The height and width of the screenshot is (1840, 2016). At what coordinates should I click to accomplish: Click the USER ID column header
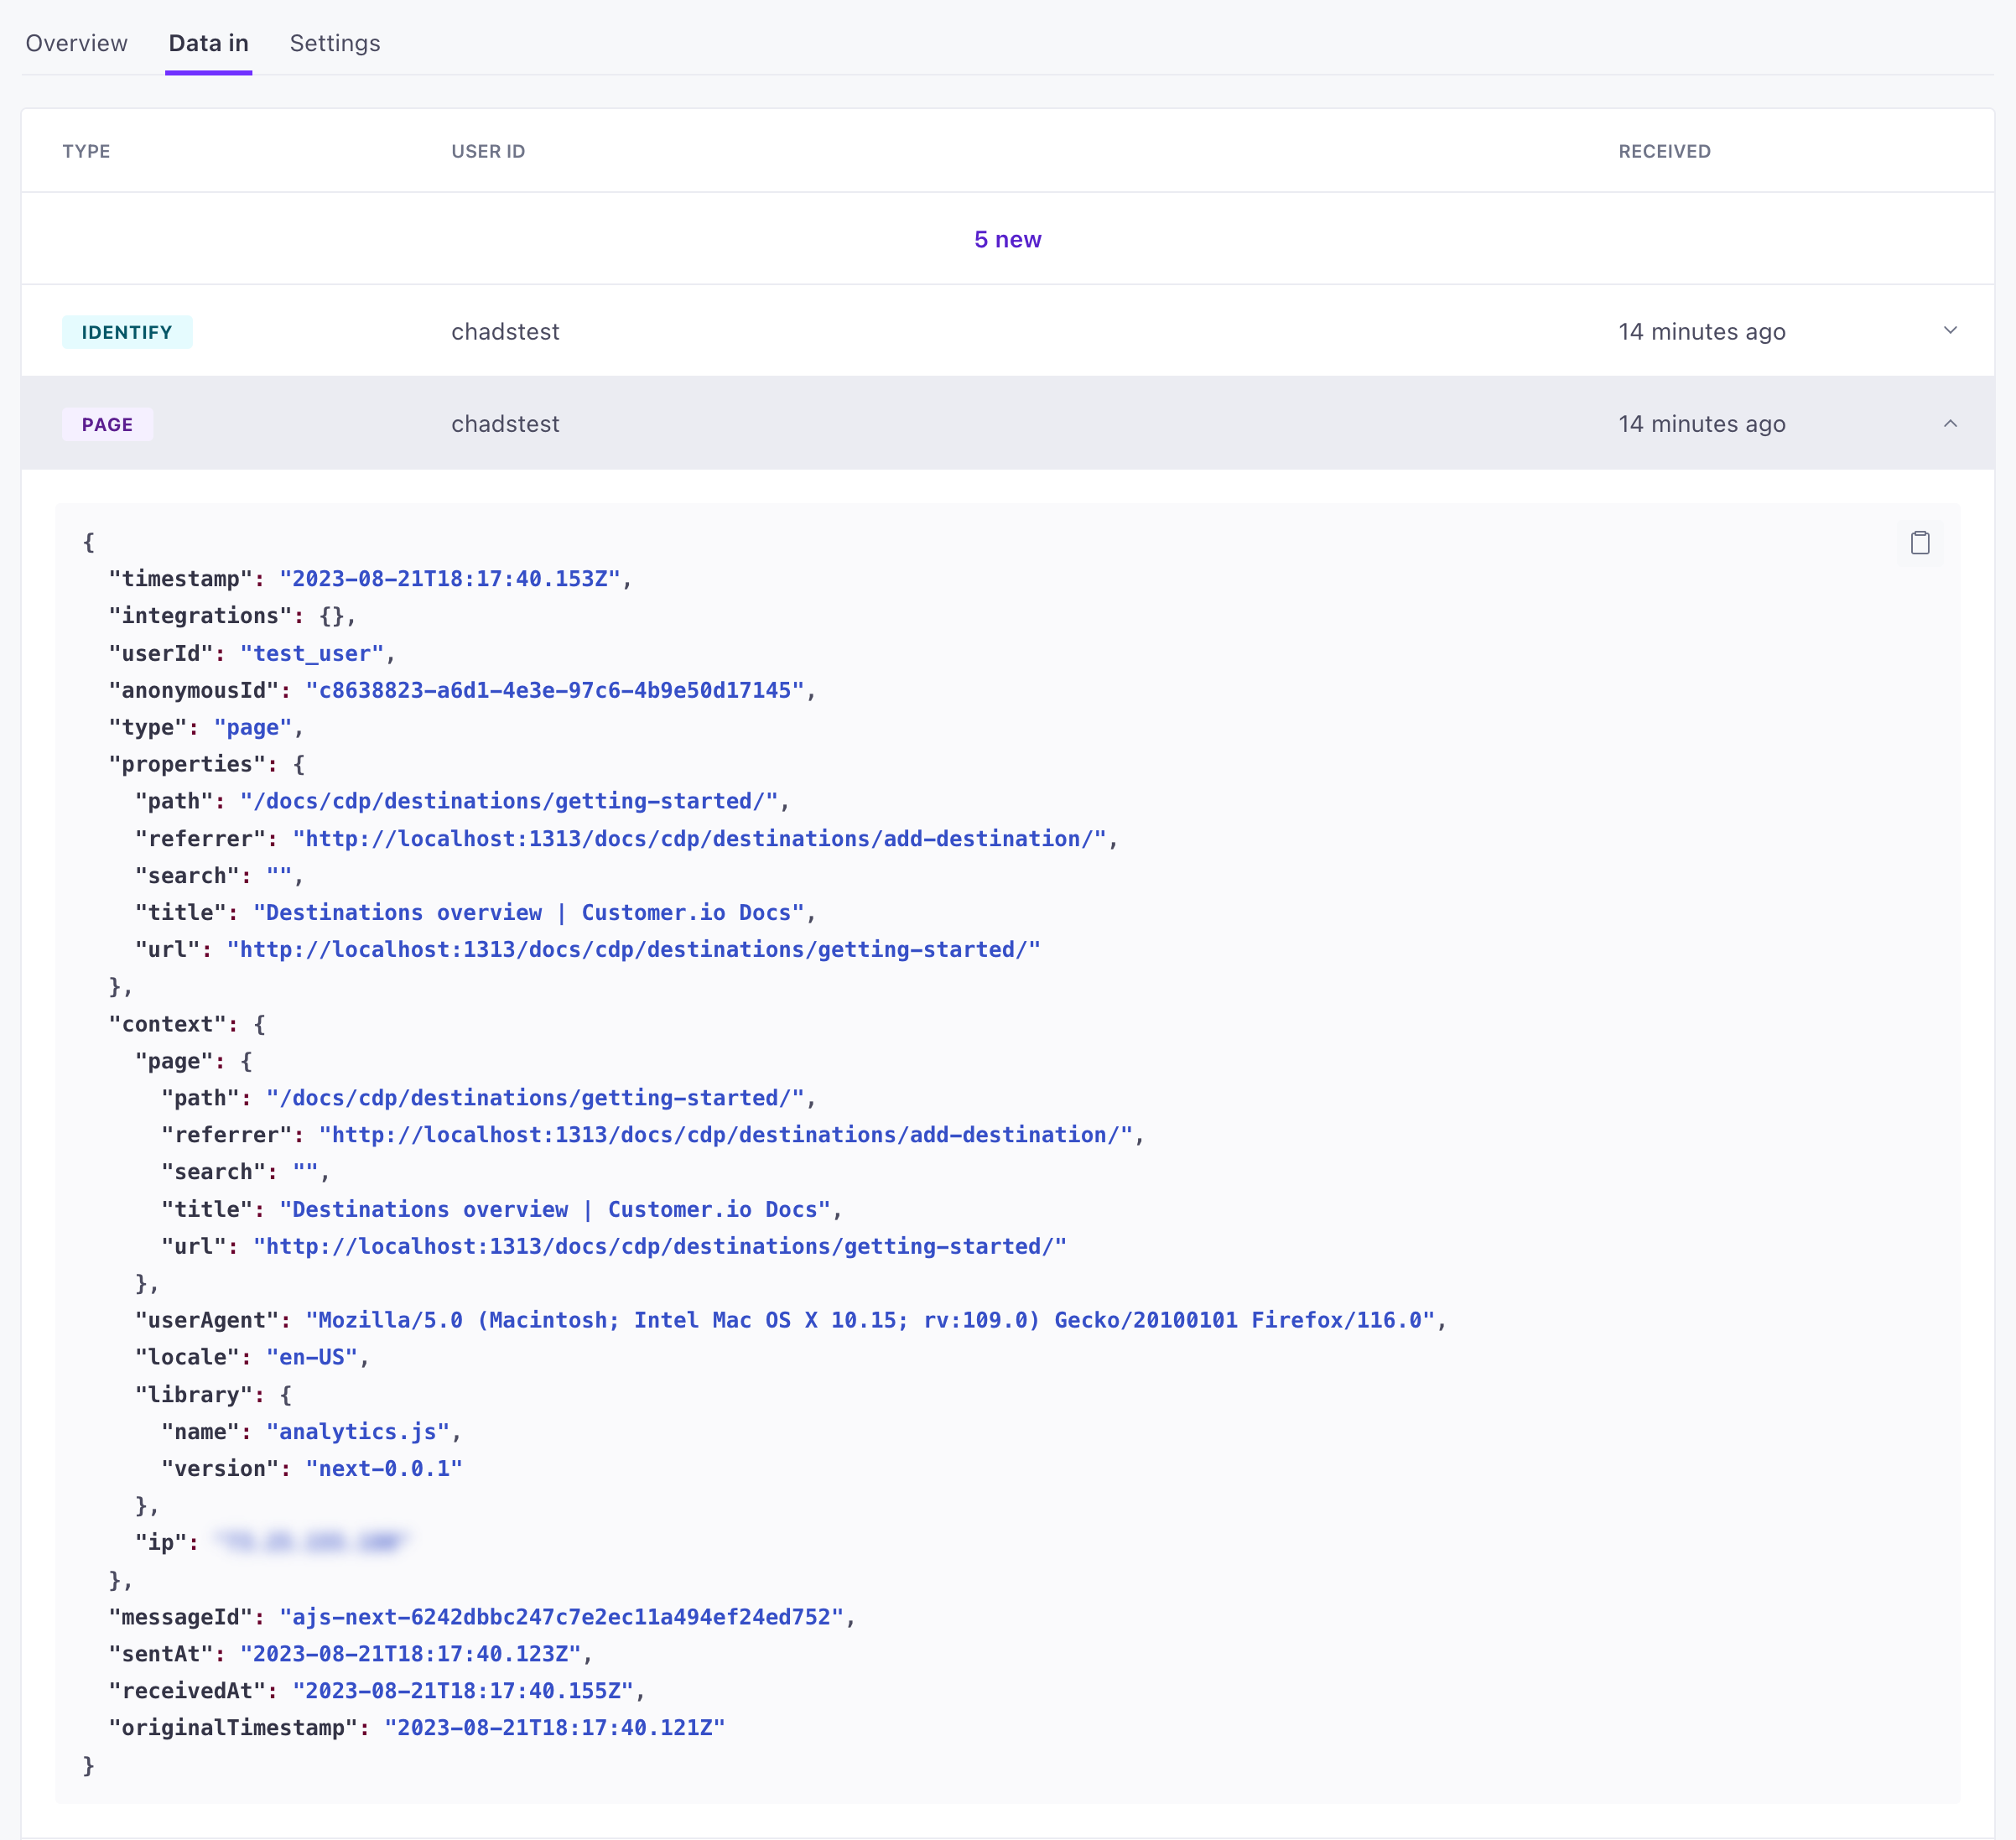click(488, 151)
